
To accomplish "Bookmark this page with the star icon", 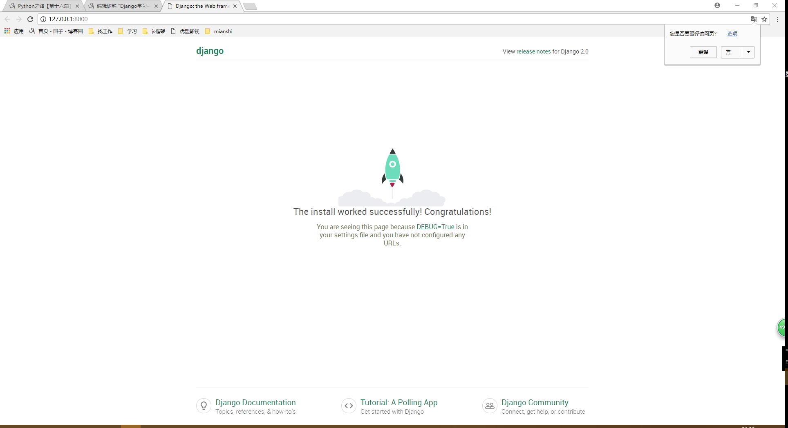I will (764, 19).
